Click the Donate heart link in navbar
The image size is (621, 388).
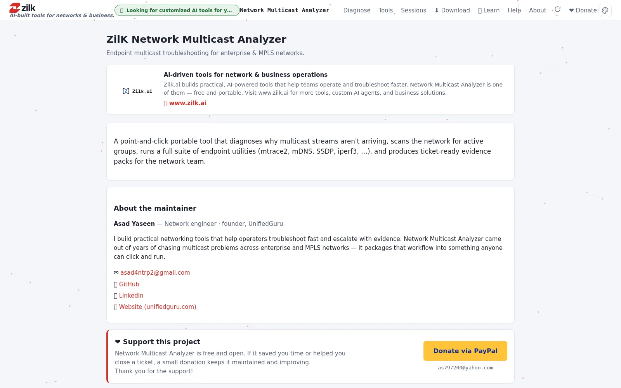(583, 10)
